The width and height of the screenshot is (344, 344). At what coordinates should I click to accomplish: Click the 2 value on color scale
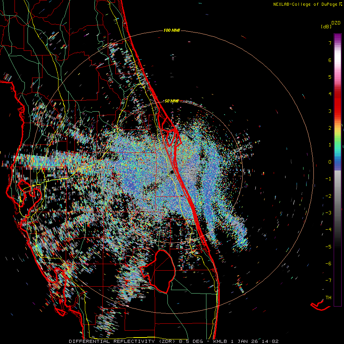point(330,128)
